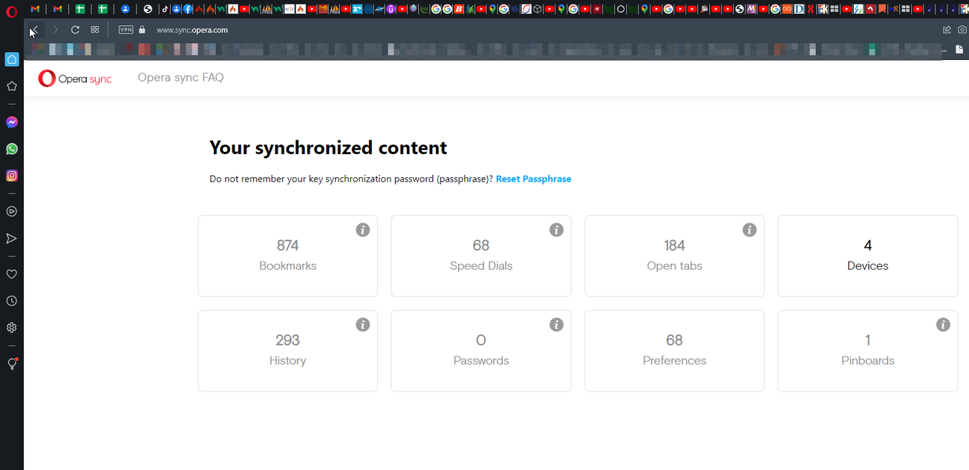Viewport: 969px width, 470px height.
Task: Switch to the Facebook tab
Action: [188, 9]
